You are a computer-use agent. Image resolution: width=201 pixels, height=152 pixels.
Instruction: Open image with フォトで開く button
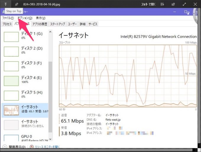(148, 4)
